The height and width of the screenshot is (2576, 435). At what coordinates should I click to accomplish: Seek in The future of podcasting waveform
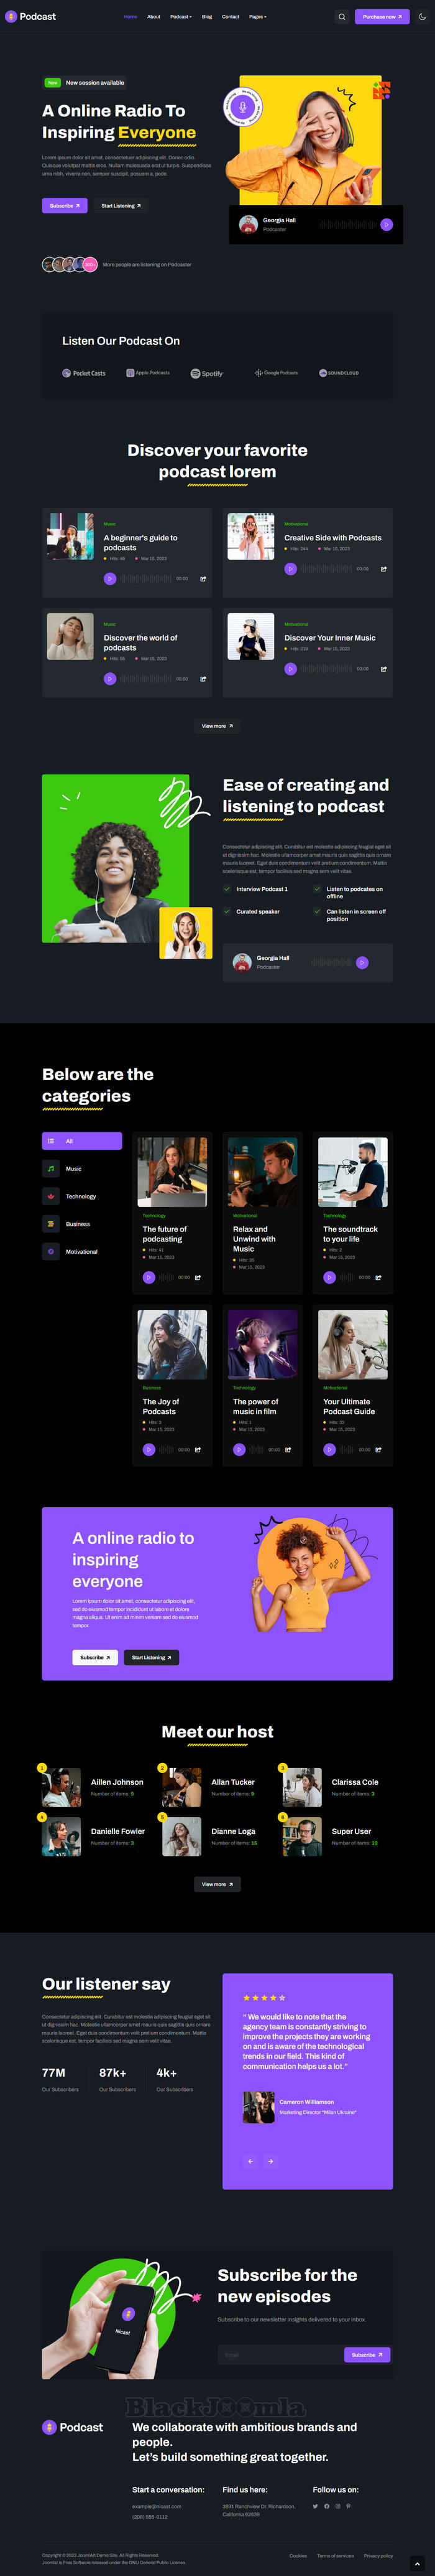click(167, 1277)
